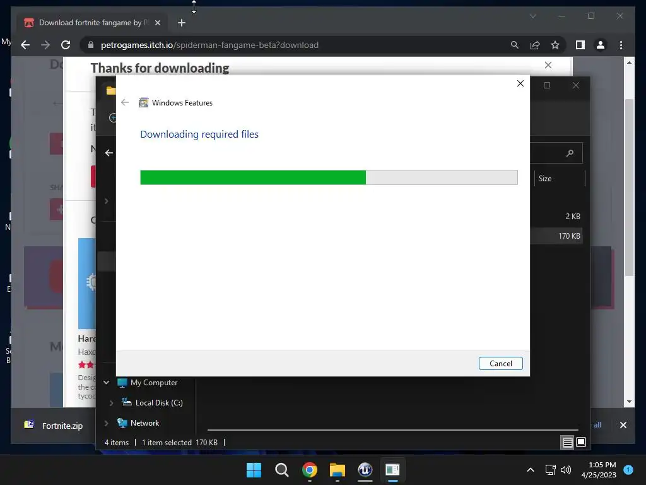Click Explorer status '1 item selected'
Viewport: 646px width, 485px height.
(167, 443)
